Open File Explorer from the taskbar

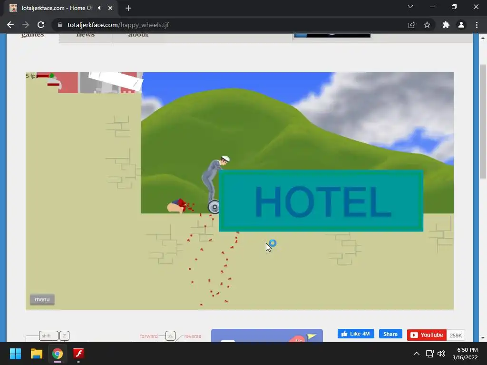coord(36,354)
